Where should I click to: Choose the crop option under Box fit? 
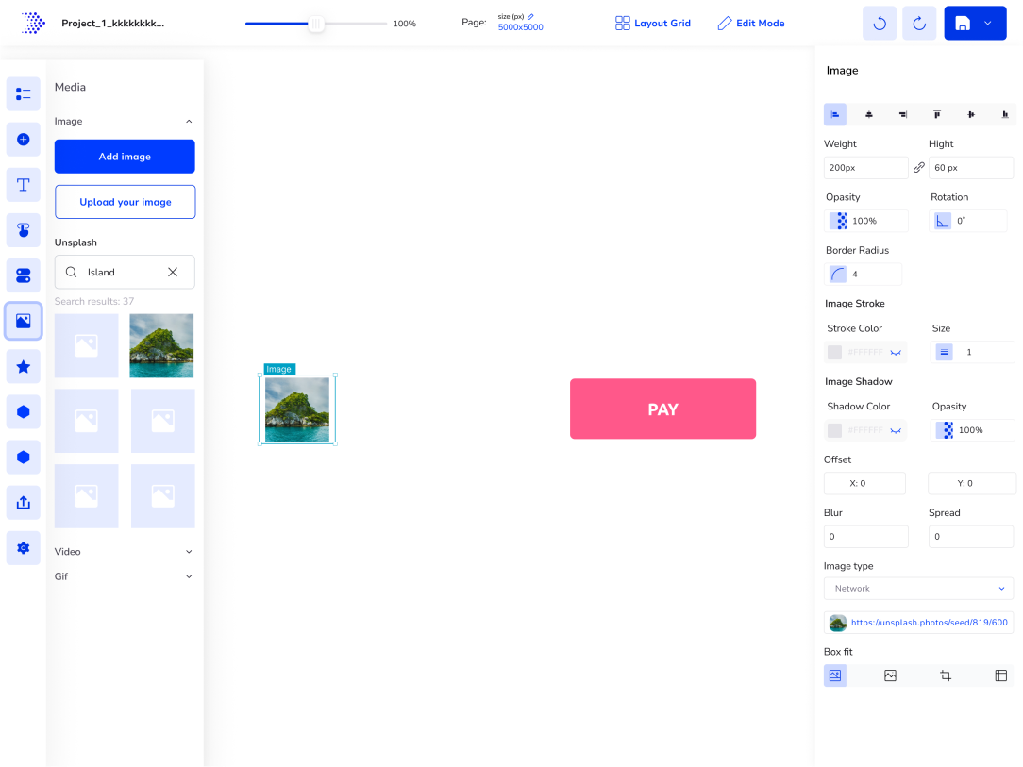(946, 675)
